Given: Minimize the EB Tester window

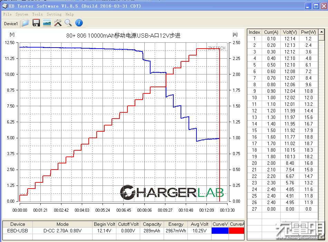Looking at the screenshot, I should [308, 6].
